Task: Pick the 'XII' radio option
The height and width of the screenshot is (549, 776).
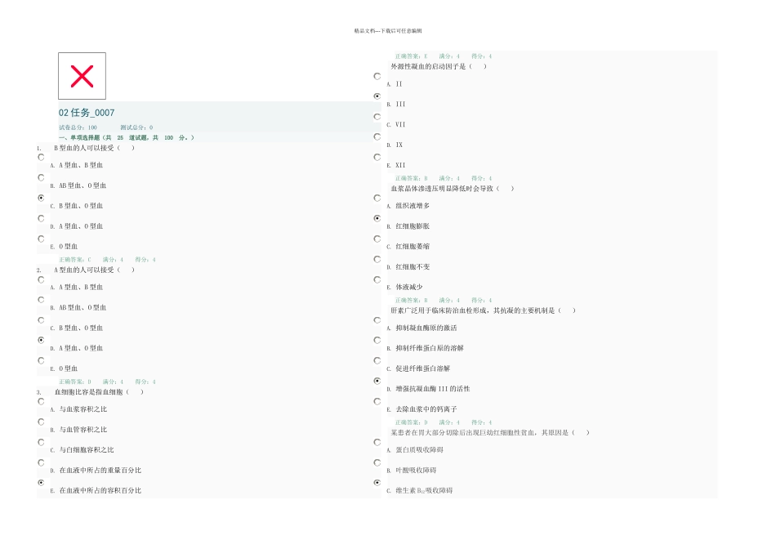Action: click(x=377, y=158)
